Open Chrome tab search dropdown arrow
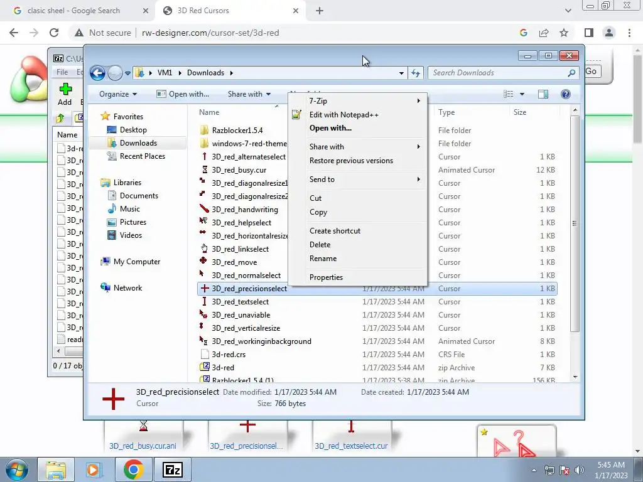Viewport: 643px width, 482px height. 568,11
